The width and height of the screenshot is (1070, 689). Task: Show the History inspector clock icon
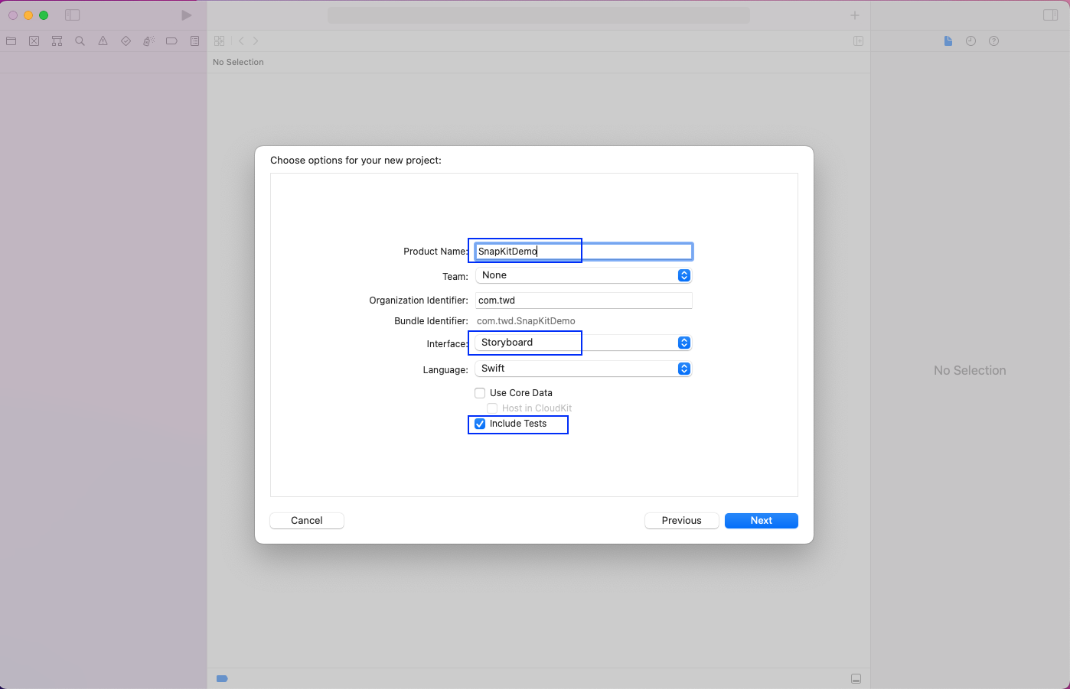coord(971,41)
